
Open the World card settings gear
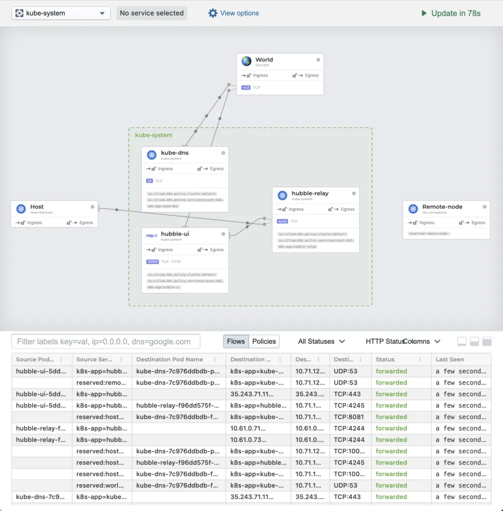(318, 60)
